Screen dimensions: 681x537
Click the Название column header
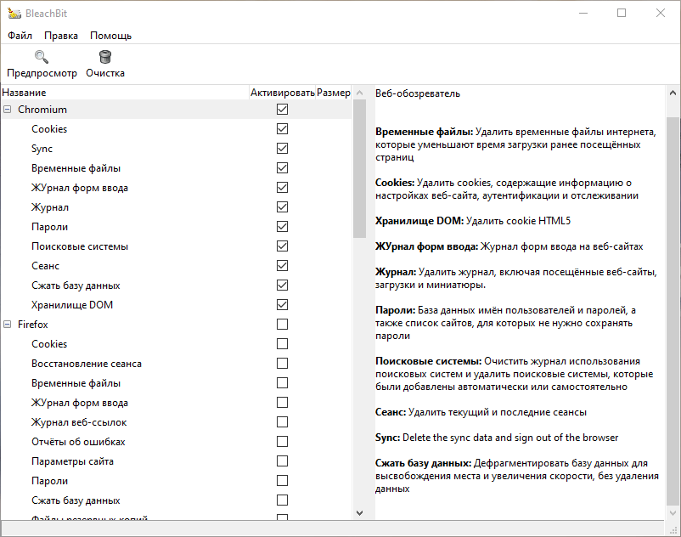[x=125, y=93]
